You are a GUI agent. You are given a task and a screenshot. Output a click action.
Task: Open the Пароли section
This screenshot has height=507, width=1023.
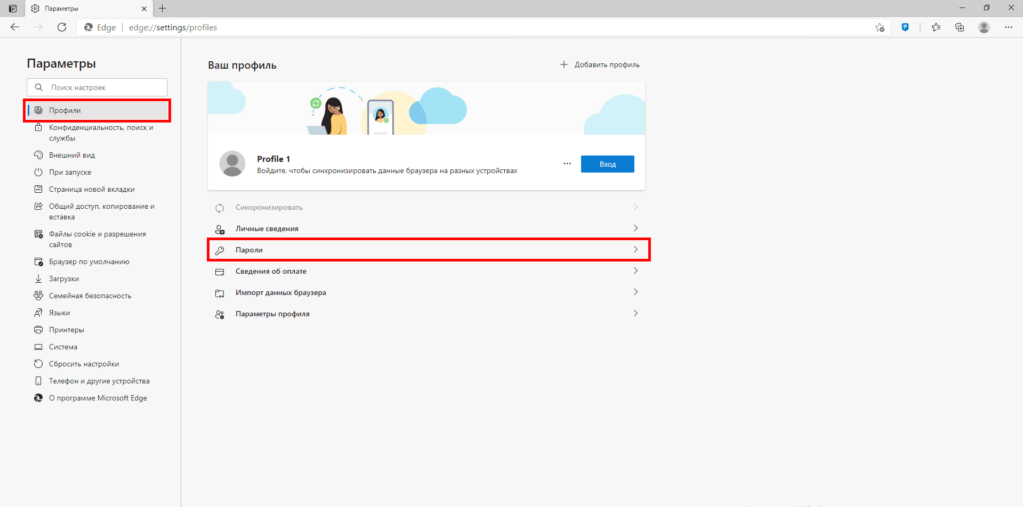pos(428,249)
